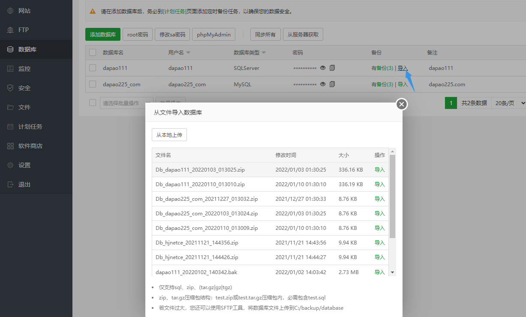Import Db_dapao111_20220110_013010.zip
Screen dimensions: 526x317
click(379, 184)
